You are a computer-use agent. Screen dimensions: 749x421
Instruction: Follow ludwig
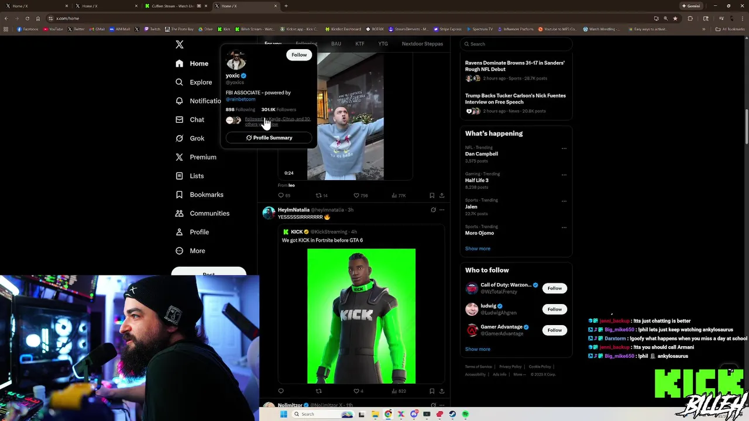coord(555,309)
